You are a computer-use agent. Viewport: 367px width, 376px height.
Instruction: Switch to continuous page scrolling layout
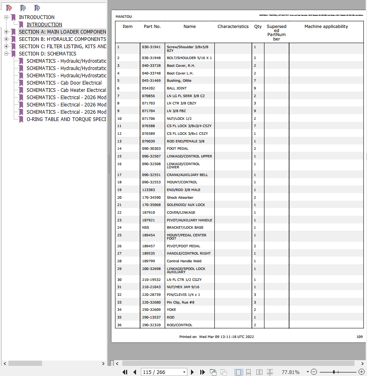(x=249, y=372)
